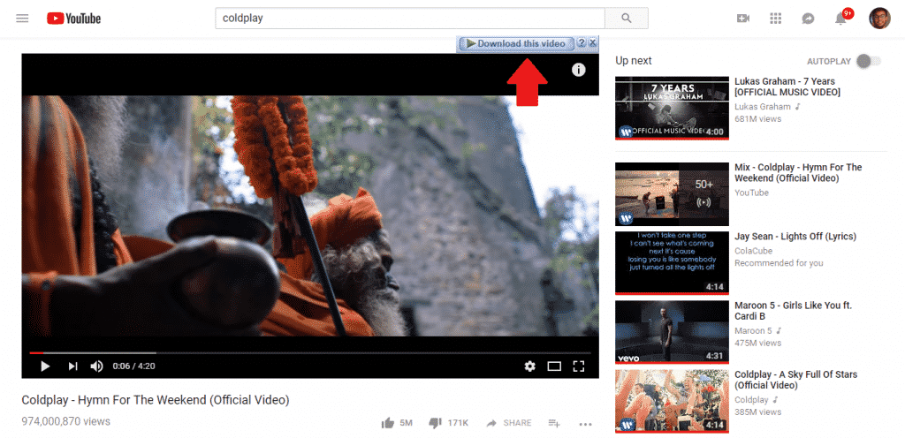Viewport: 905px width, 438px height.
Task: Open the notifications bell
Action: [x=840, y=19]
